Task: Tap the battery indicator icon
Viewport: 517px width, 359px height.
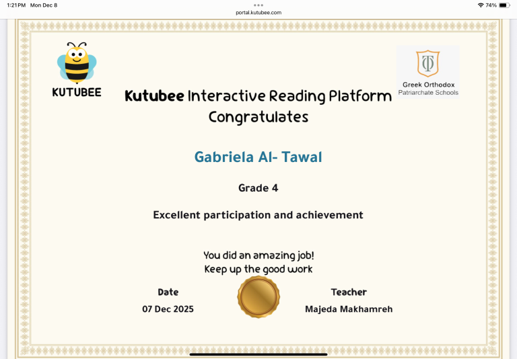Action: [504, 5]
